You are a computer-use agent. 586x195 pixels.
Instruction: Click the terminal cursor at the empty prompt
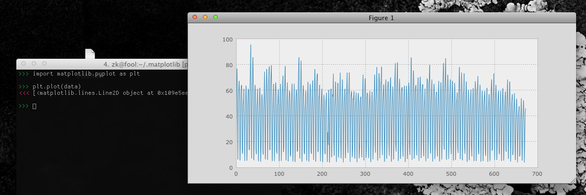34,106
